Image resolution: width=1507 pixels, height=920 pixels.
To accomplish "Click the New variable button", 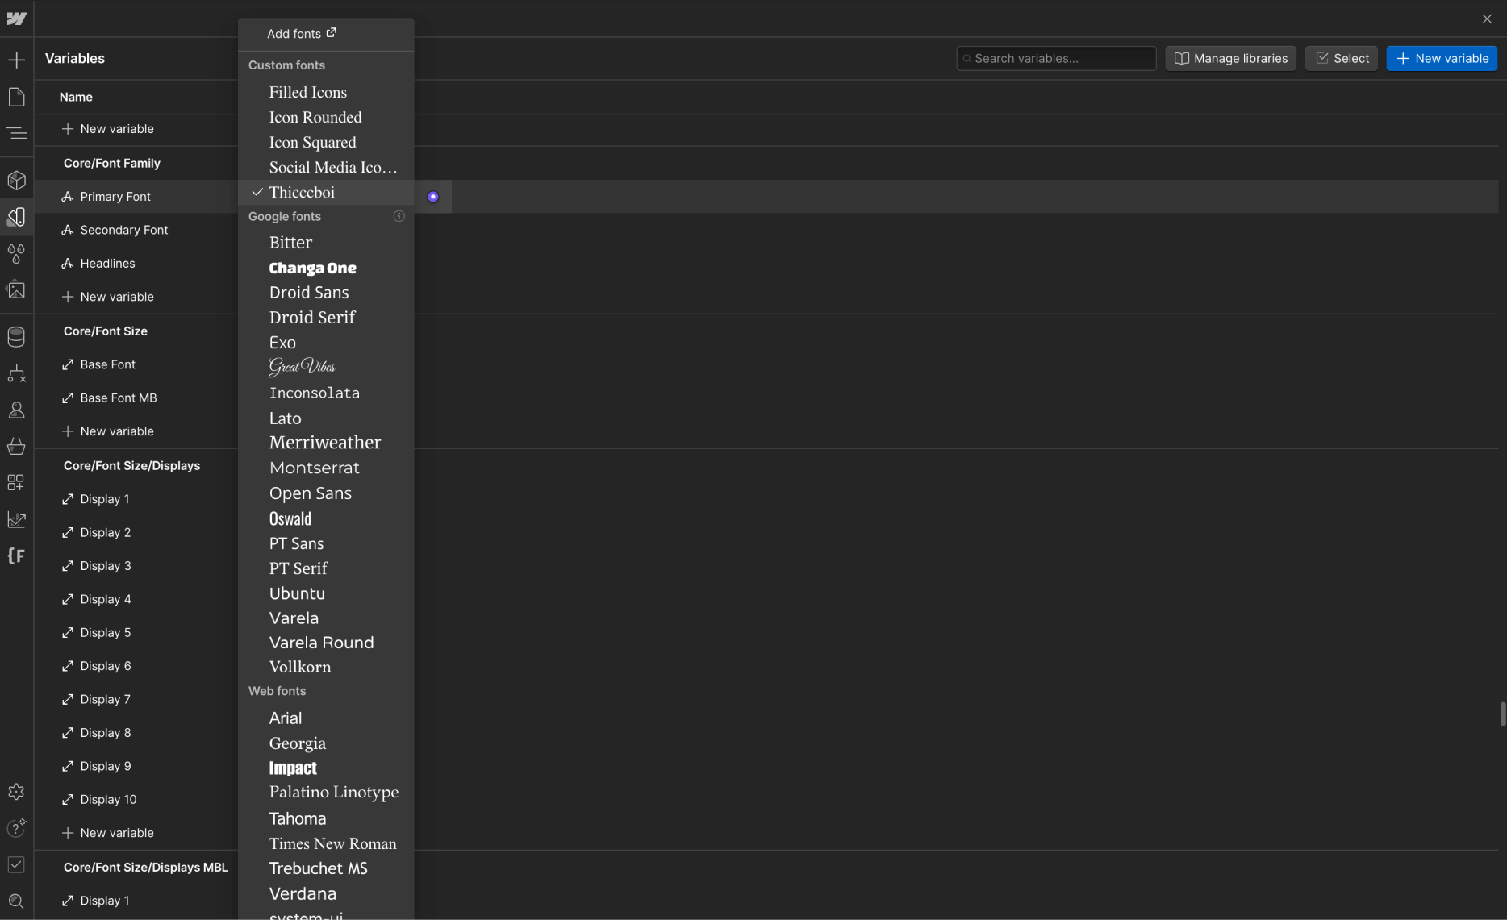I will (x=1441, y=58).
